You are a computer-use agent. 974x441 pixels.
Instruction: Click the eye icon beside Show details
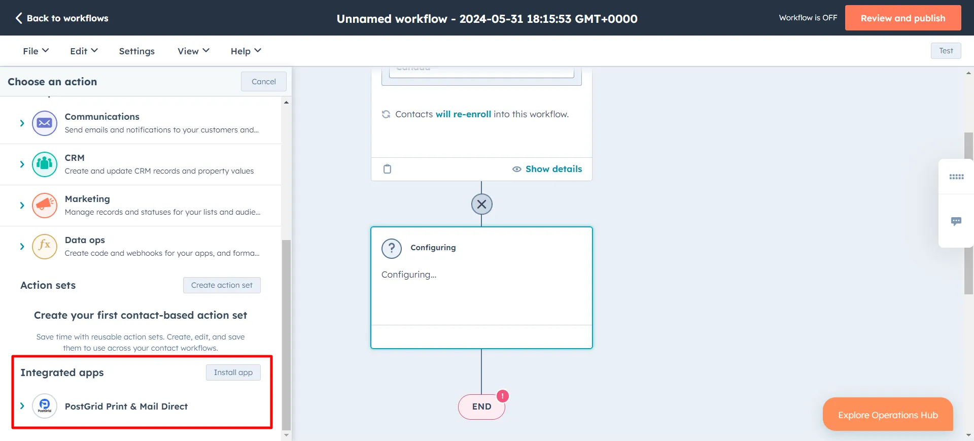click(x=516, y=169)
